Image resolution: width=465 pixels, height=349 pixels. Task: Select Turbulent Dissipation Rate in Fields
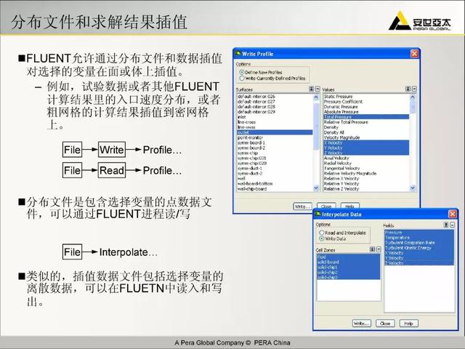coord(419,242)
